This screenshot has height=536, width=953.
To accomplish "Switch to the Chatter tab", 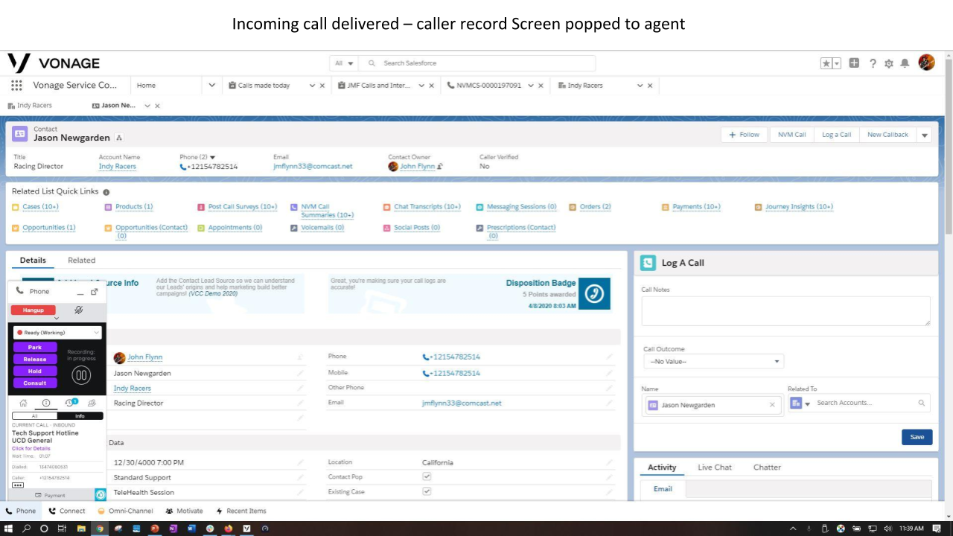I will [x=767, y=468].
